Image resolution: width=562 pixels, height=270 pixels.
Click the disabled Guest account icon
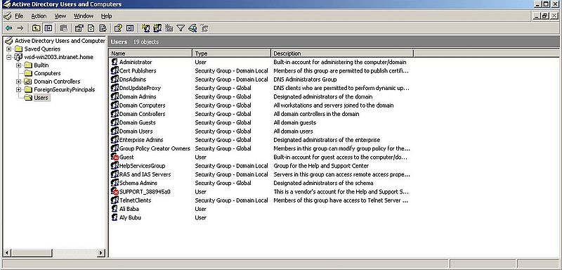(x=115, y=157)
